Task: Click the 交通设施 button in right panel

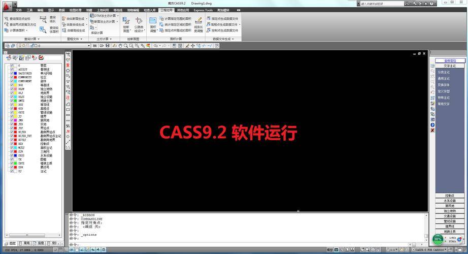Action: click(x=450, y=216)
